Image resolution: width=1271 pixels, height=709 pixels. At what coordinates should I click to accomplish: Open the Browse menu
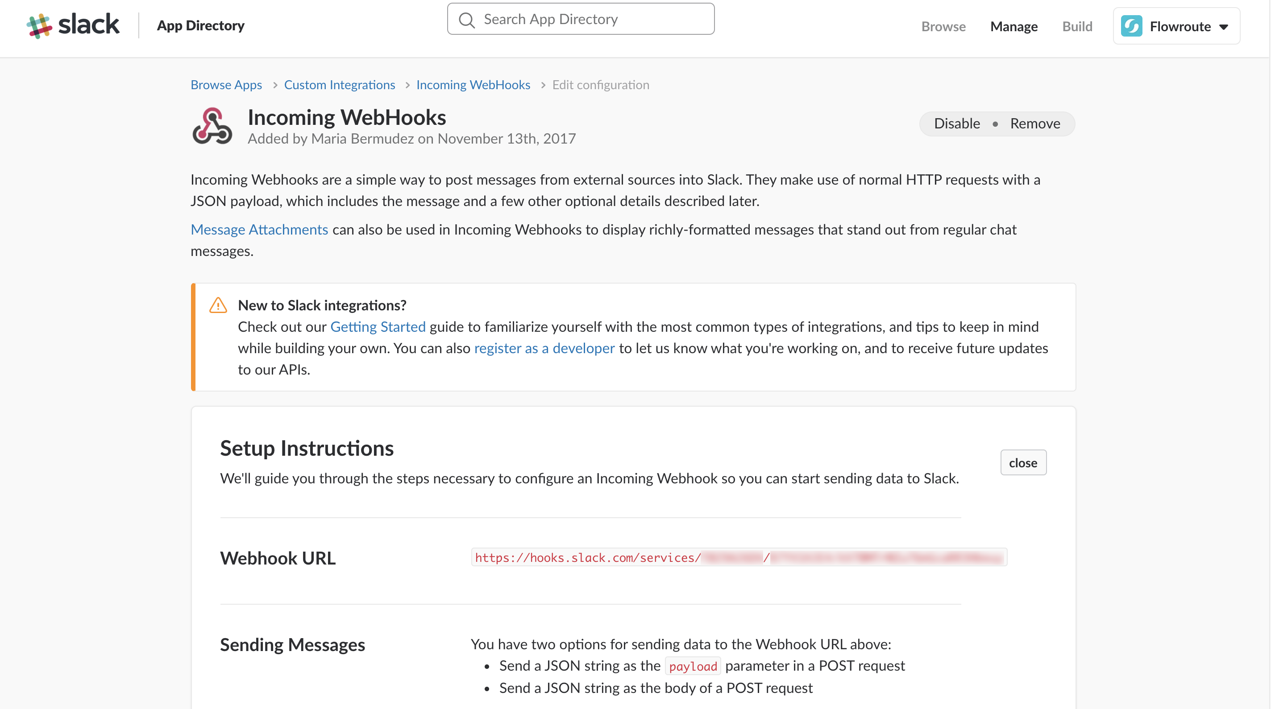[x=943, y=26]
